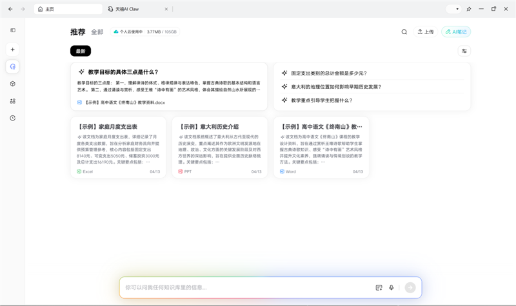
Task: Open the 家庭月度支出表 Excel card
Action: (118, 148)
